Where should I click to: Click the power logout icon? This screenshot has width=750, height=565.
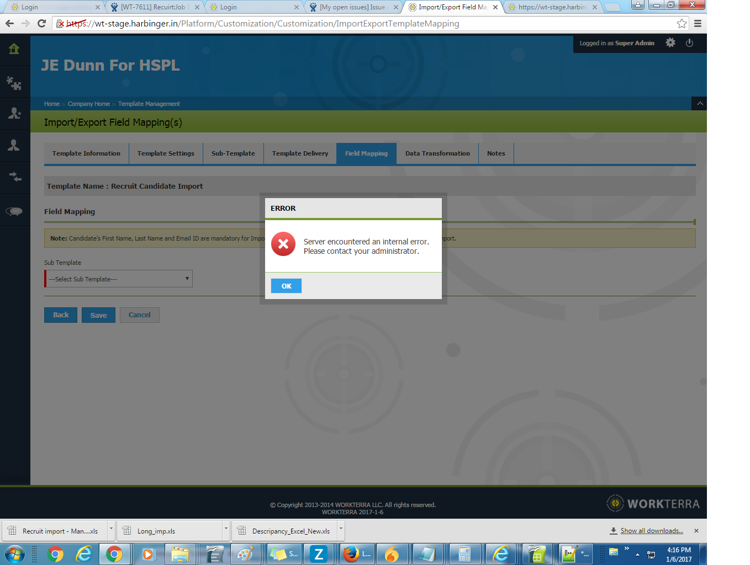pos(689,43)
